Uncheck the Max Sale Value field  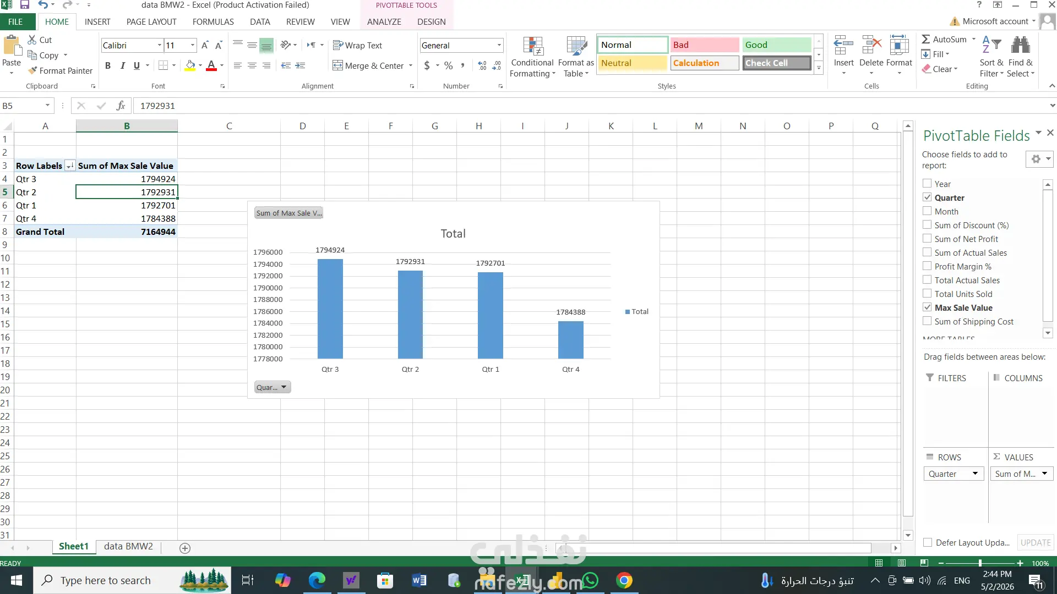[x=927, y=307]
